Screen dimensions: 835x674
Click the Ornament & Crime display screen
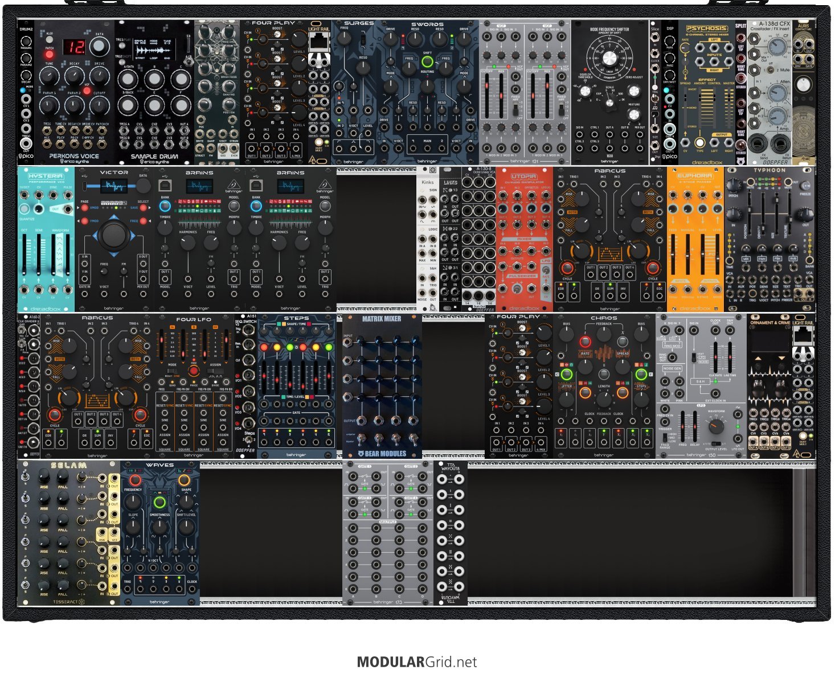(770, 340)
